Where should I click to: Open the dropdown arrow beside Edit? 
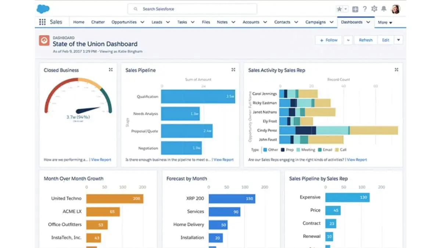398,40
